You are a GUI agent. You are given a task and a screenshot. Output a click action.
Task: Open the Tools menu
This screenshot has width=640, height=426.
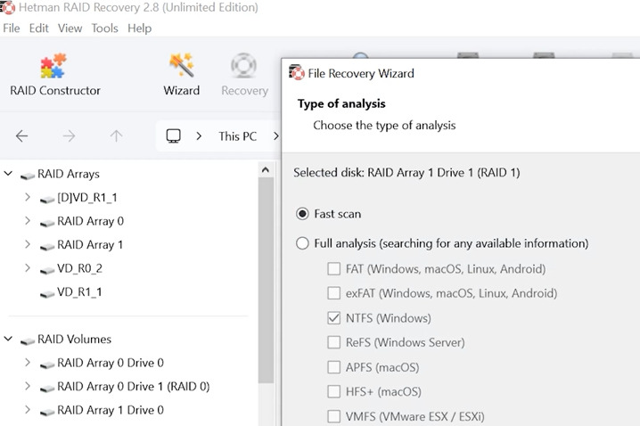click(x=104, y=29)
